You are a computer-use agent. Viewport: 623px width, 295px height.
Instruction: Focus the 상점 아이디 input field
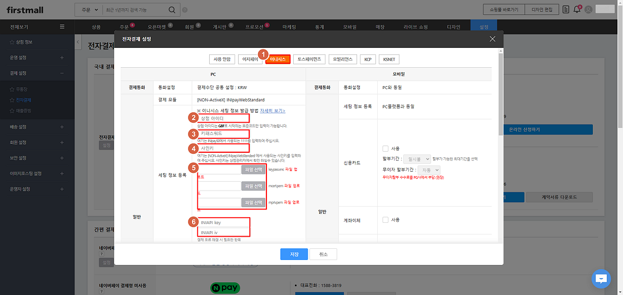tap(224, 118)
